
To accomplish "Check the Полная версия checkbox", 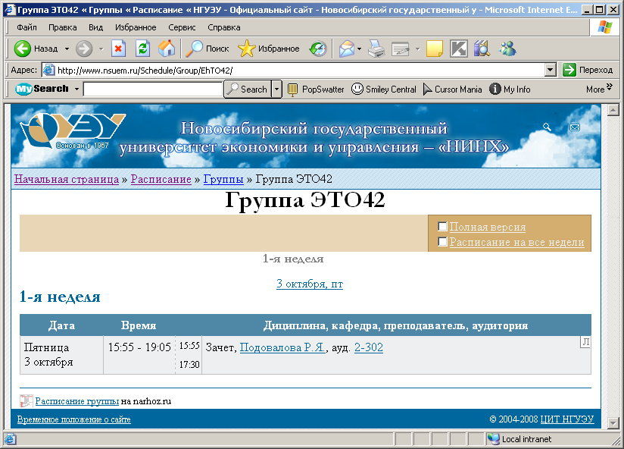I will (442, 227).
